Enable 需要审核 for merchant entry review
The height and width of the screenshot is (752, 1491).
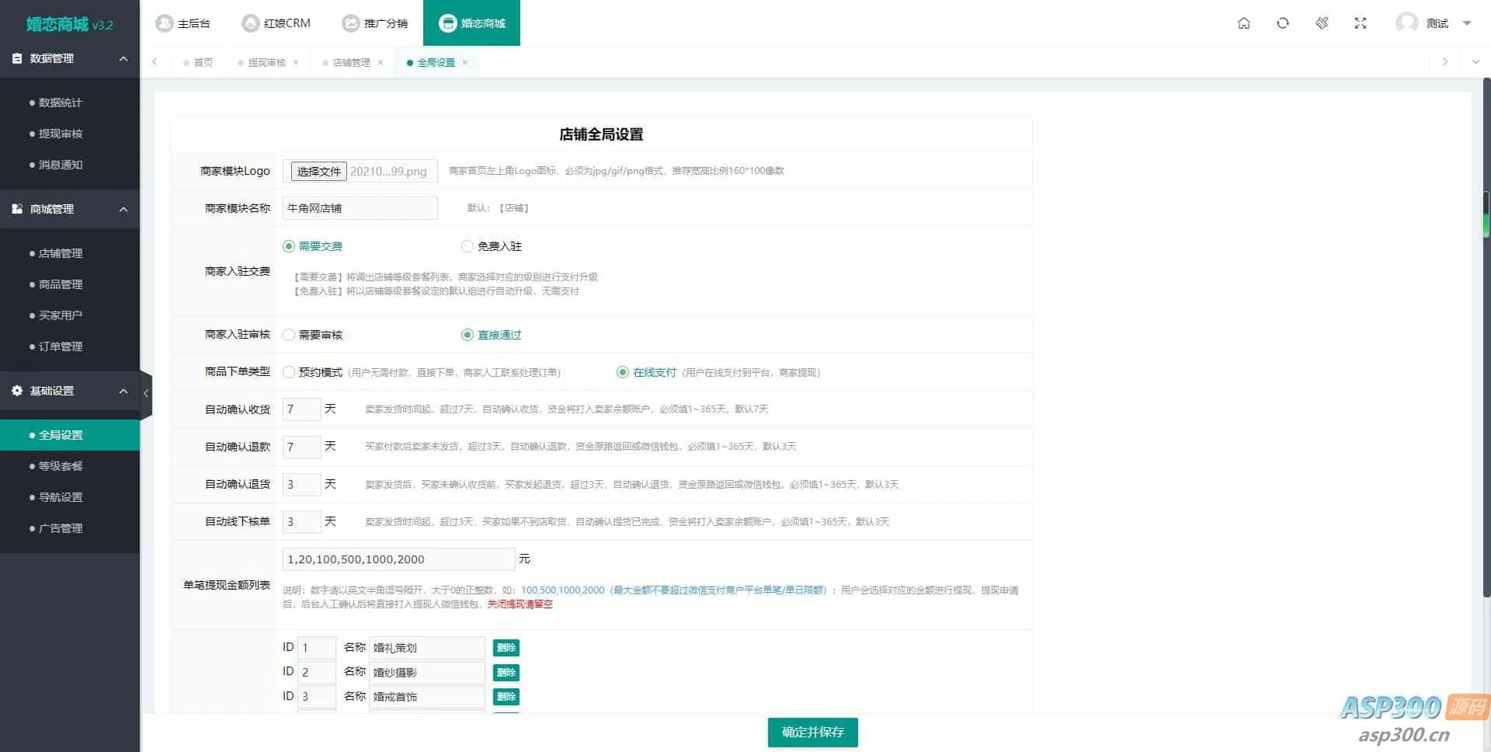(288, 334)
